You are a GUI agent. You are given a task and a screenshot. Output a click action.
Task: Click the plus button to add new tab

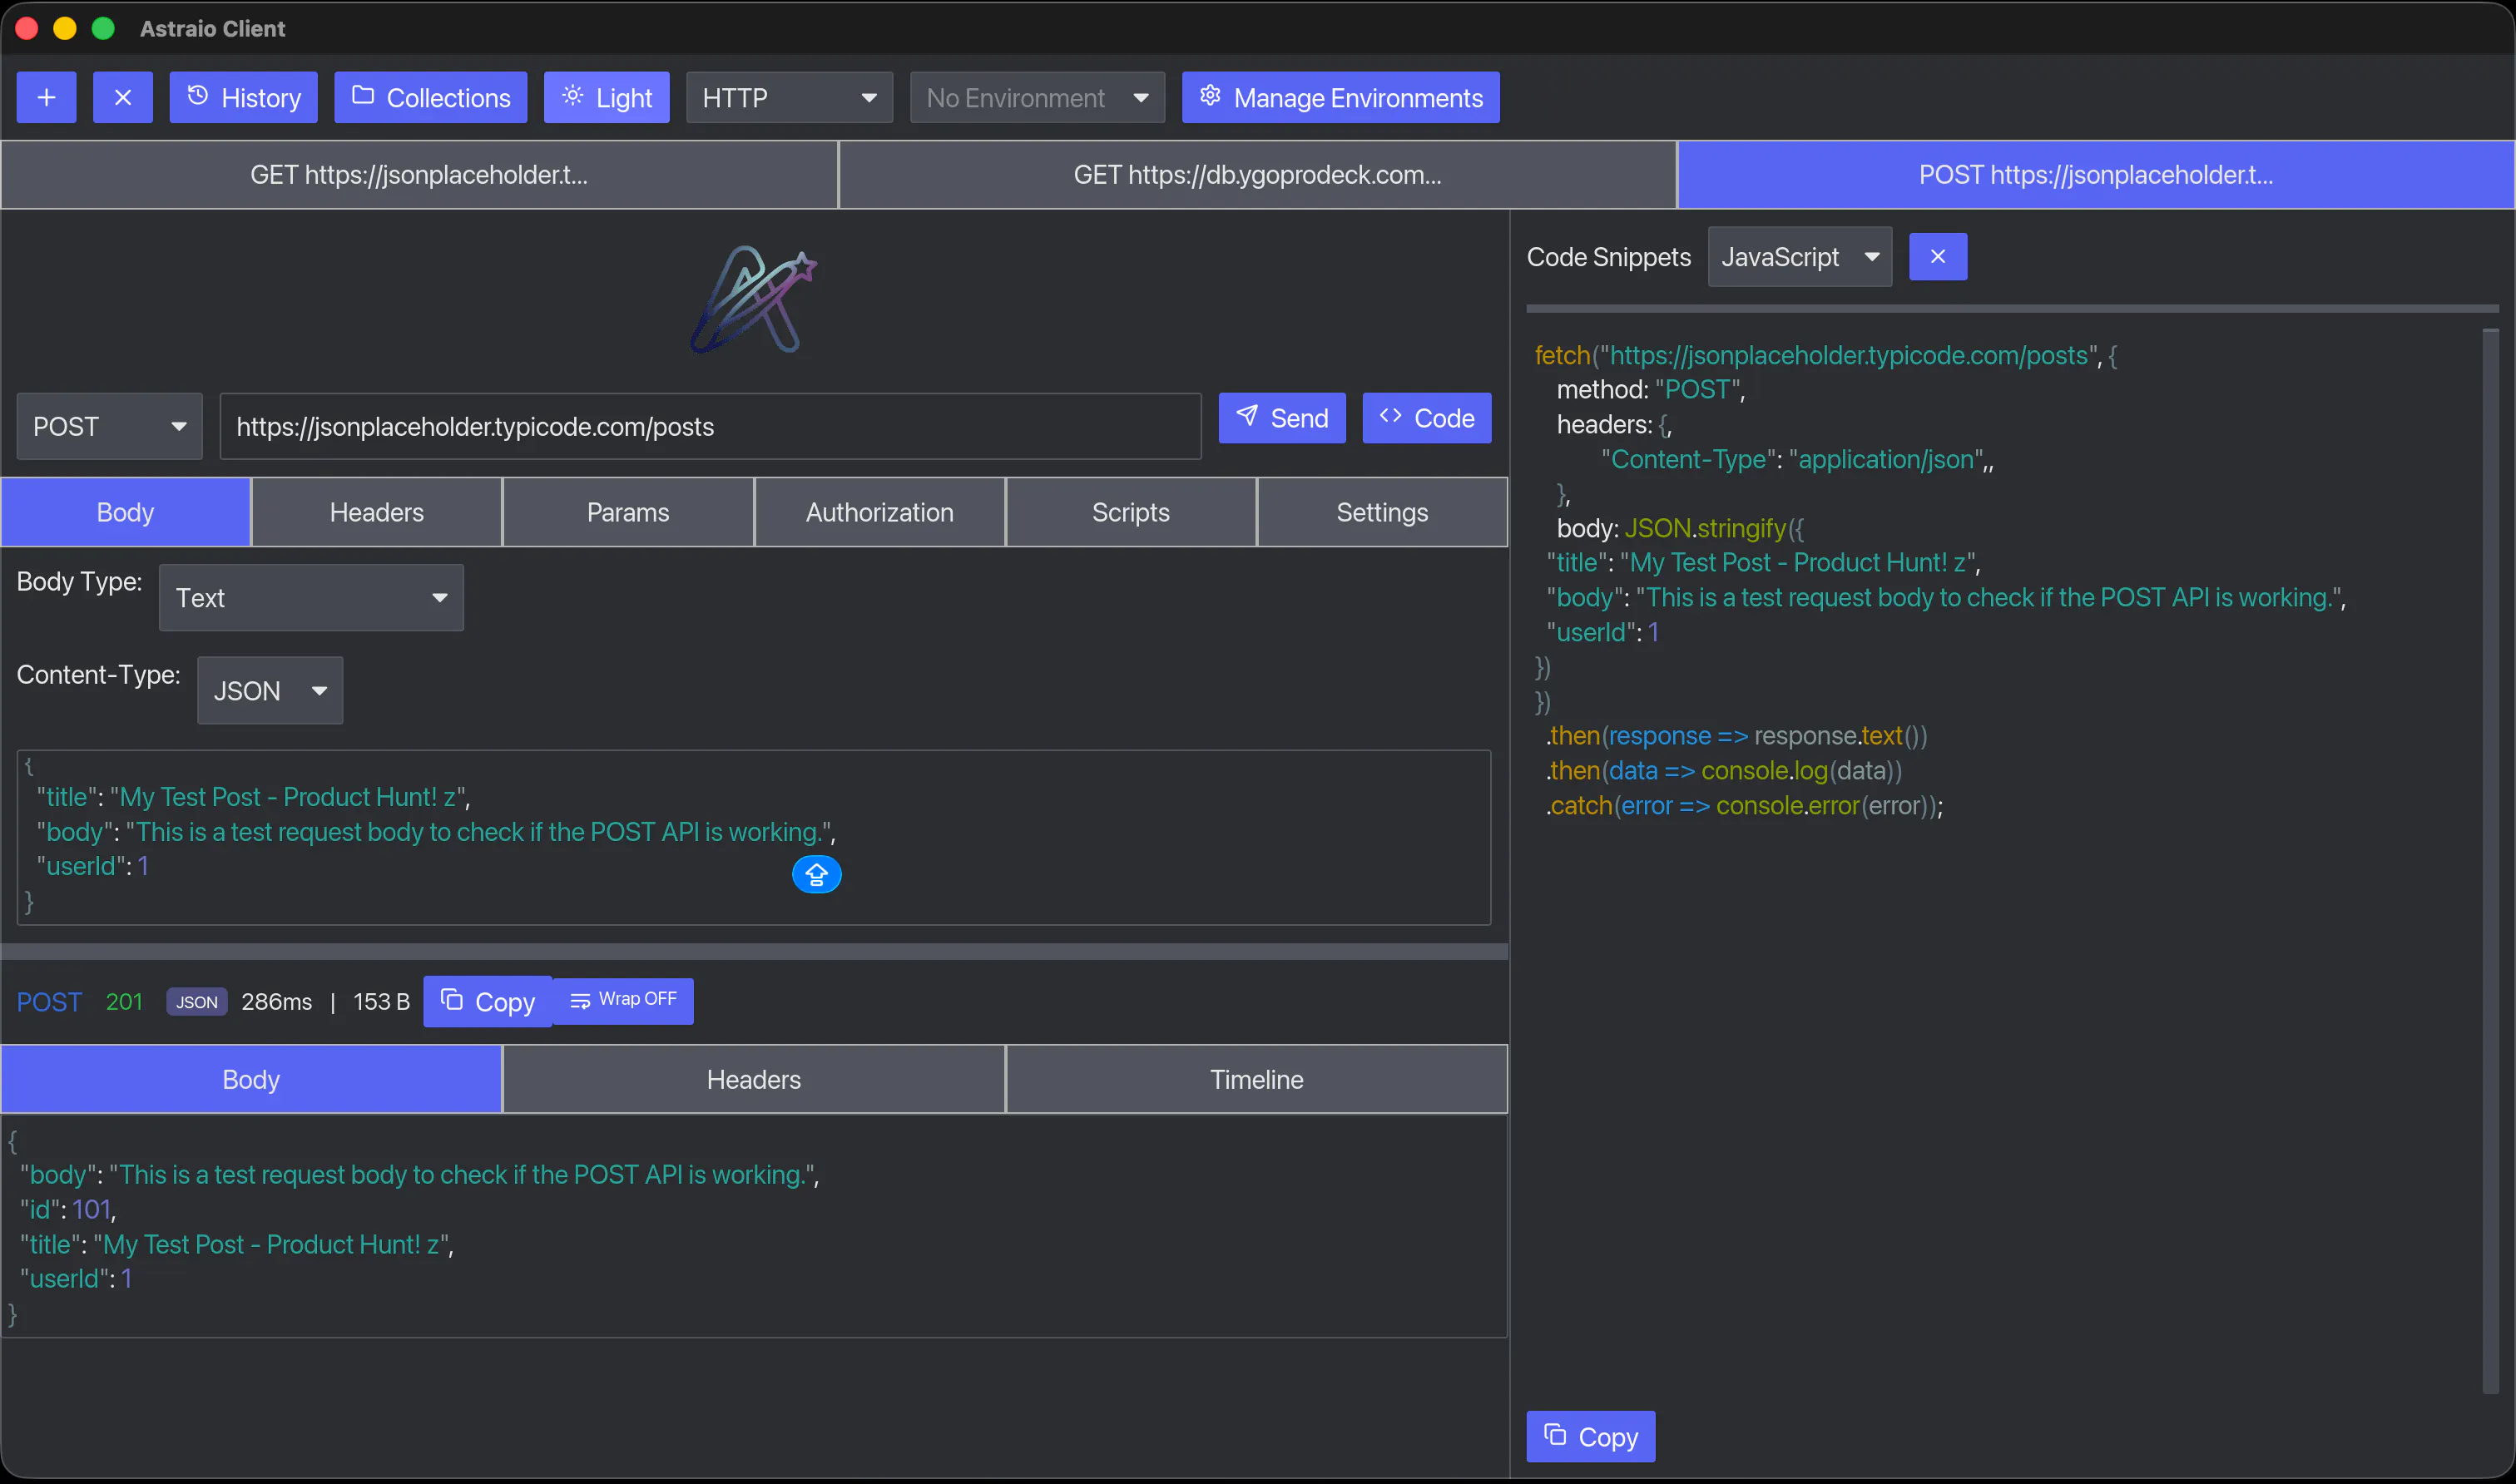coord(46,97)
